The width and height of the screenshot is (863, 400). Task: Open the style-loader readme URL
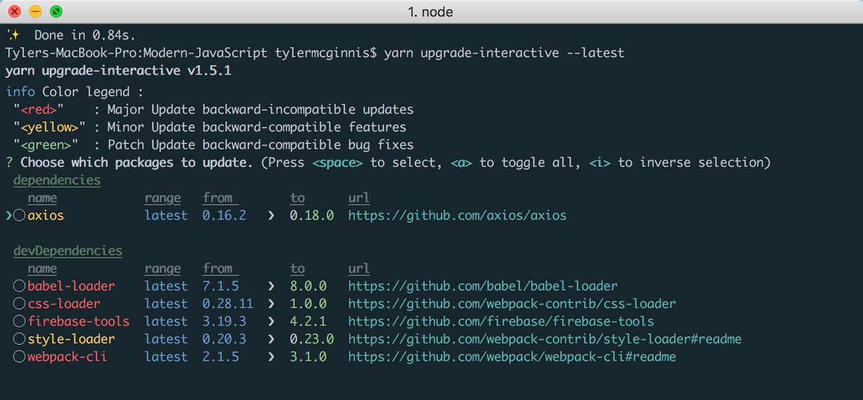[x=544, y=339]
